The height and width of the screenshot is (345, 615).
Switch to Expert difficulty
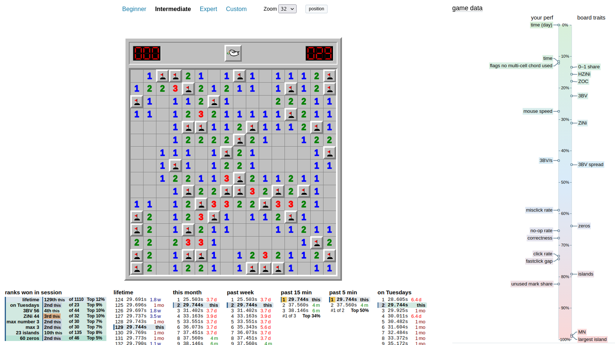(x=208, y=9)
